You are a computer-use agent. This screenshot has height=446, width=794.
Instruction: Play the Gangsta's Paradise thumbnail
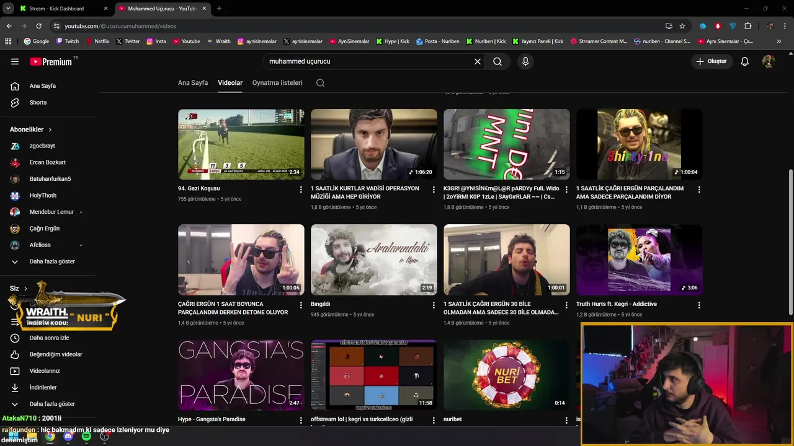click(x=241, y=375)
